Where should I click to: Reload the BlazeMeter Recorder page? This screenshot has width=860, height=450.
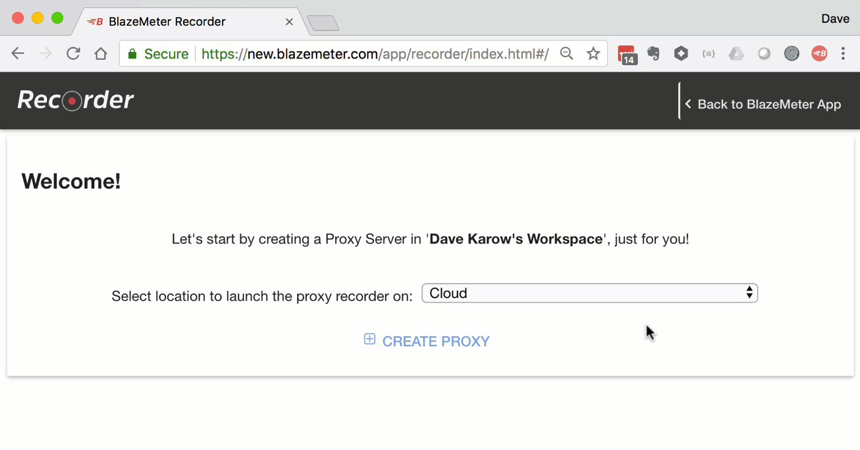click(73, 53)
